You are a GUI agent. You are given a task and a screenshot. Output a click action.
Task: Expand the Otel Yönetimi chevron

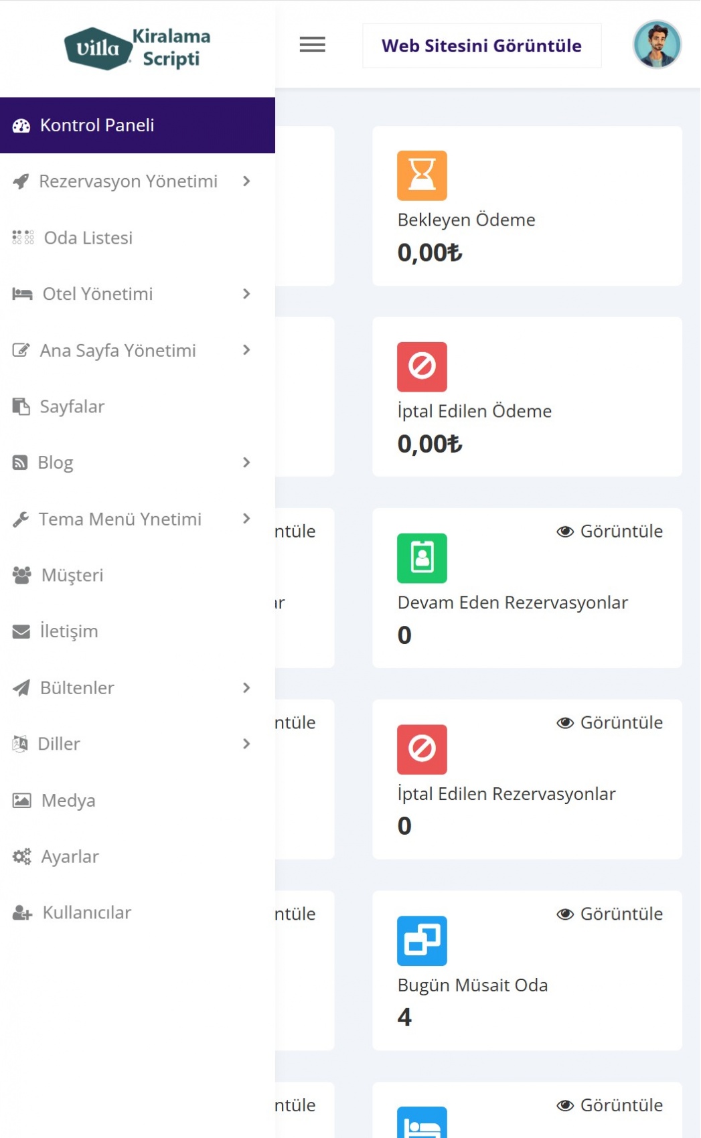click(246, 294)
